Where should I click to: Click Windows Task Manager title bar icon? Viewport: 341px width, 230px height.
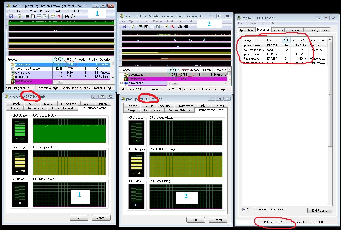pos(239,18)
